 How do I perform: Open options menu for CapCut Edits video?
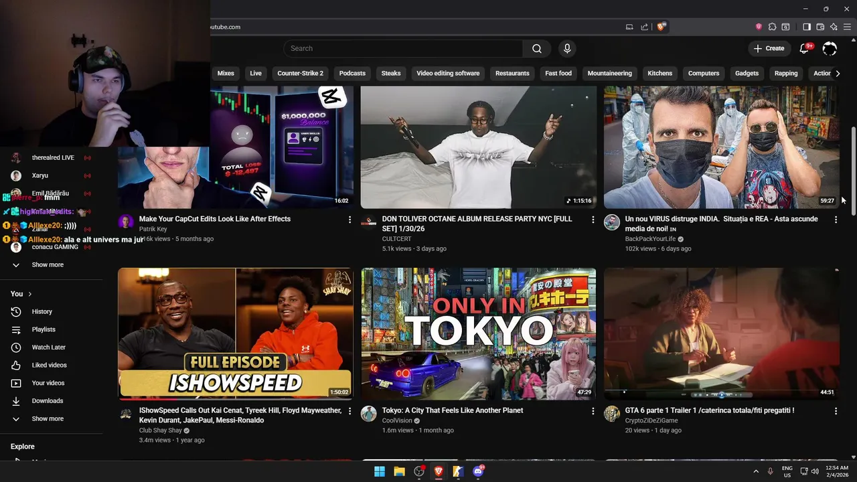[349, 220]
